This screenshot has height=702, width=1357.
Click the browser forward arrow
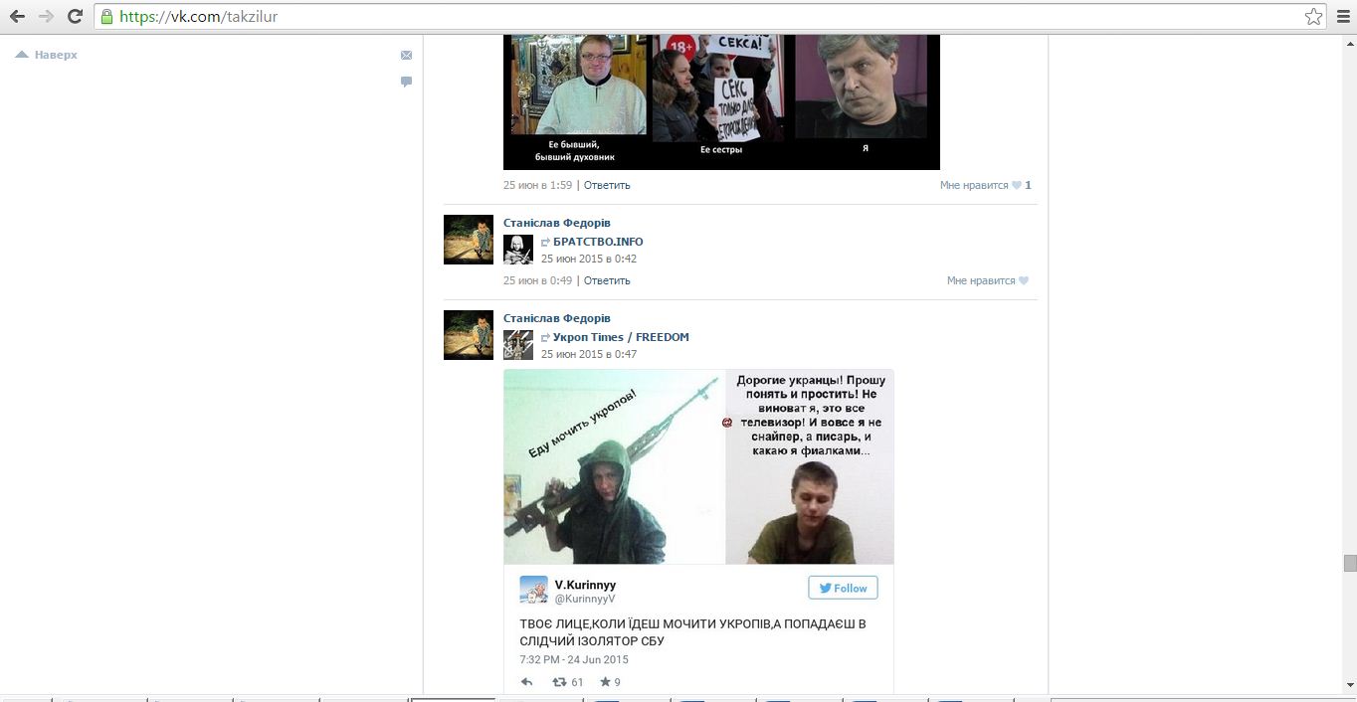point(46,16)
